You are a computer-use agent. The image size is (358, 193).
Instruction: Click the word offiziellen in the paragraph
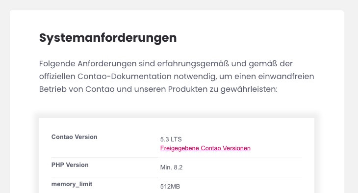(57, 77)
